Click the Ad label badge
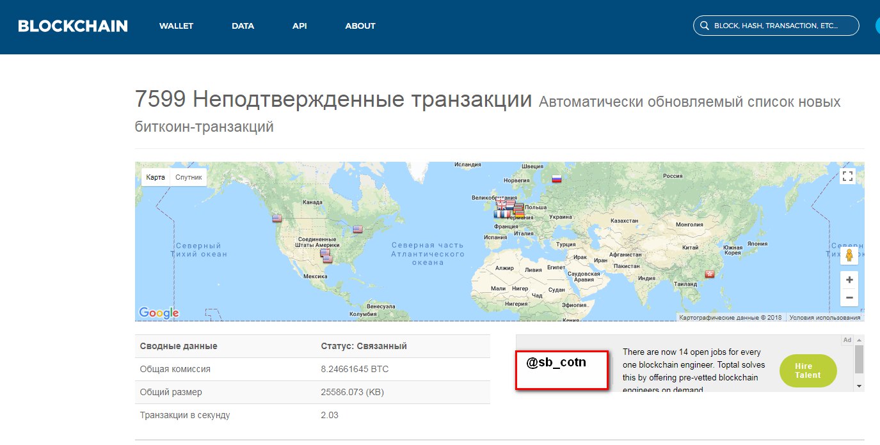The height and width of the screenshot is (445, 880). click(x=847, y=340)
